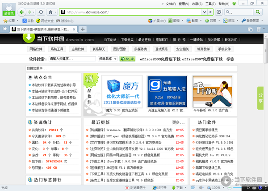This screenshot has height=191, width=268.
Task: Open the skin shirt icon in title bar
Action: [234, 4]
